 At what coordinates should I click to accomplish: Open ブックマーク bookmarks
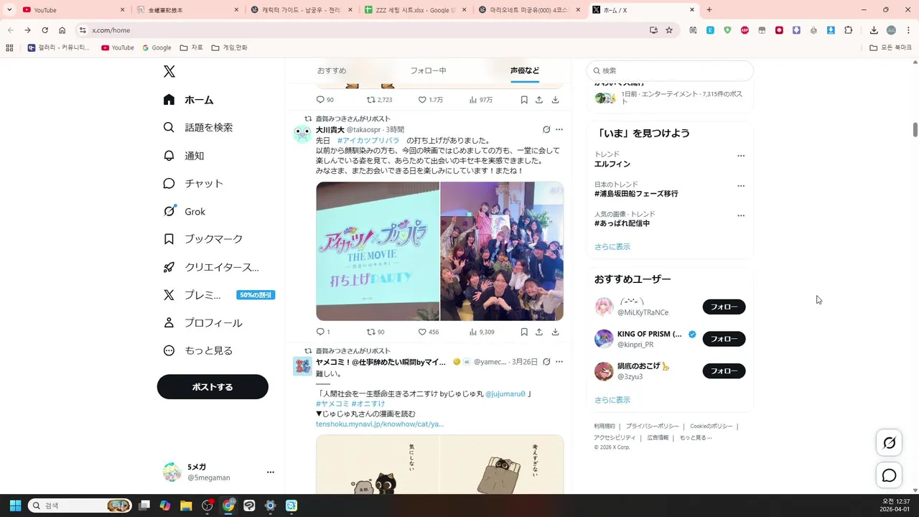click(x=203, y=239)
